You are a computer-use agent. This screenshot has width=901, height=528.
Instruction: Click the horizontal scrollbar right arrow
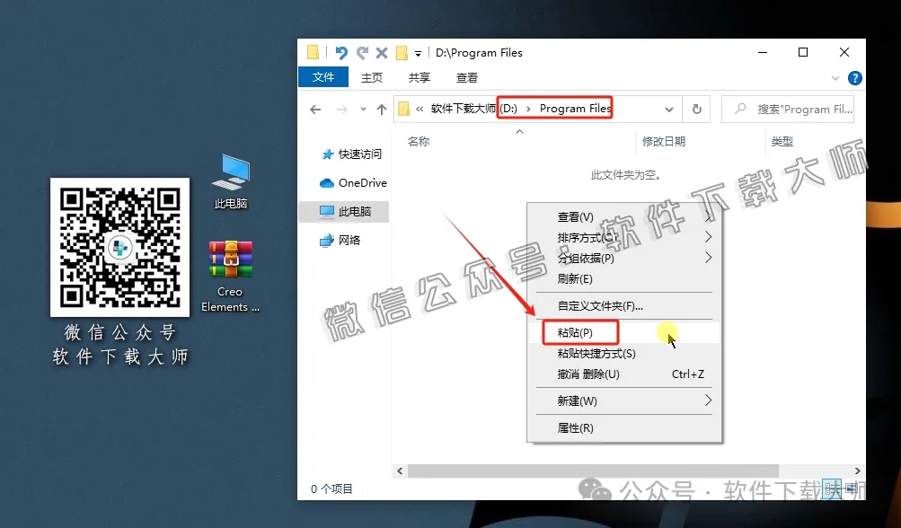tap(857, 471)
